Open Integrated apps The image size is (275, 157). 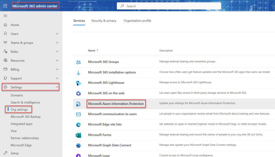(21, 124)
